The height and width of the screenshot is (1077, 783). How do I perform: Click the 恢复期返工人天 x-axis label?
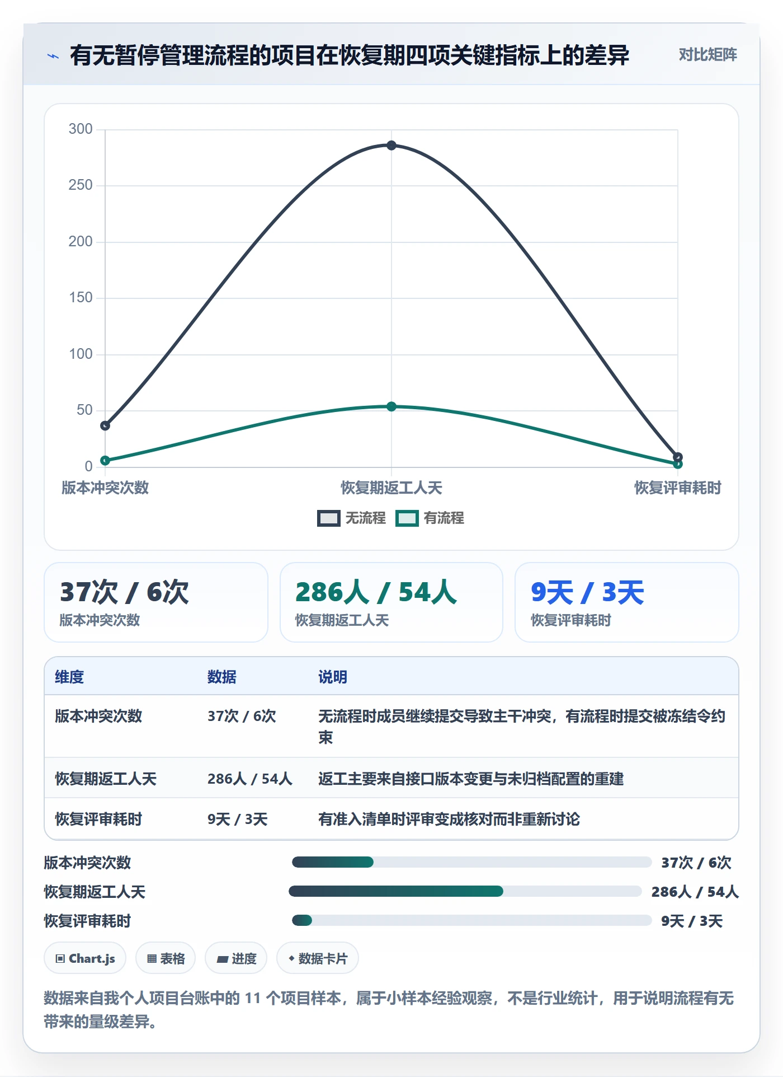tap(391, 488)
